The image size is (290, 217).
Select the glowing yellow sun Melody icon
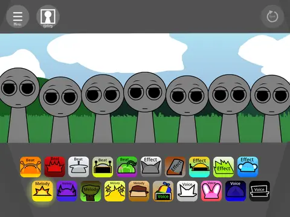[42, 191]
